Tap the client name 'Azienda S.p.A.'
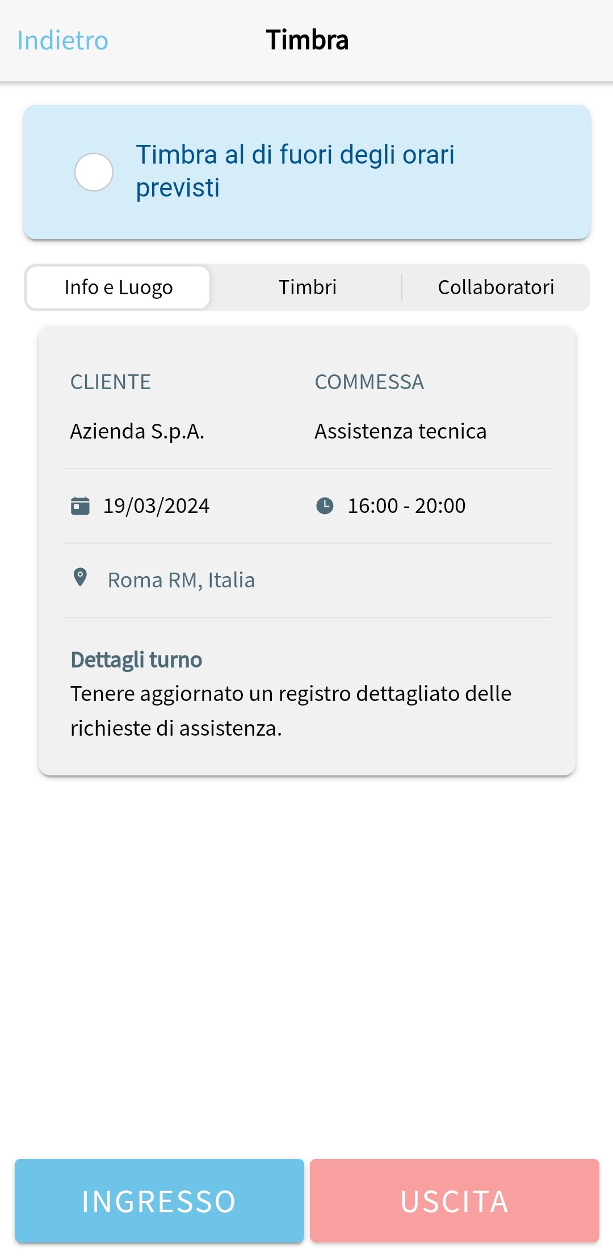613x1256 pixels. 137,431
